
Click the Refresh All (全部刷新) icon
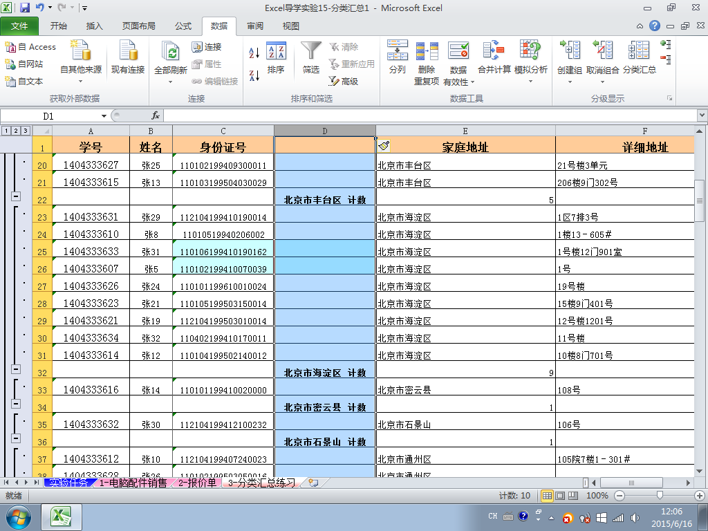pos(171,50)
